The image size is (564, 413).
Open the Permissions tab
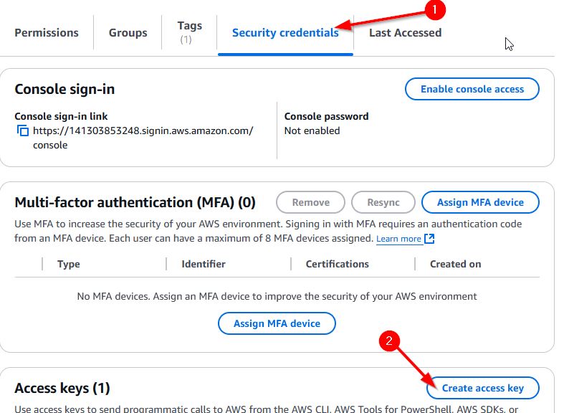point(47,32)
